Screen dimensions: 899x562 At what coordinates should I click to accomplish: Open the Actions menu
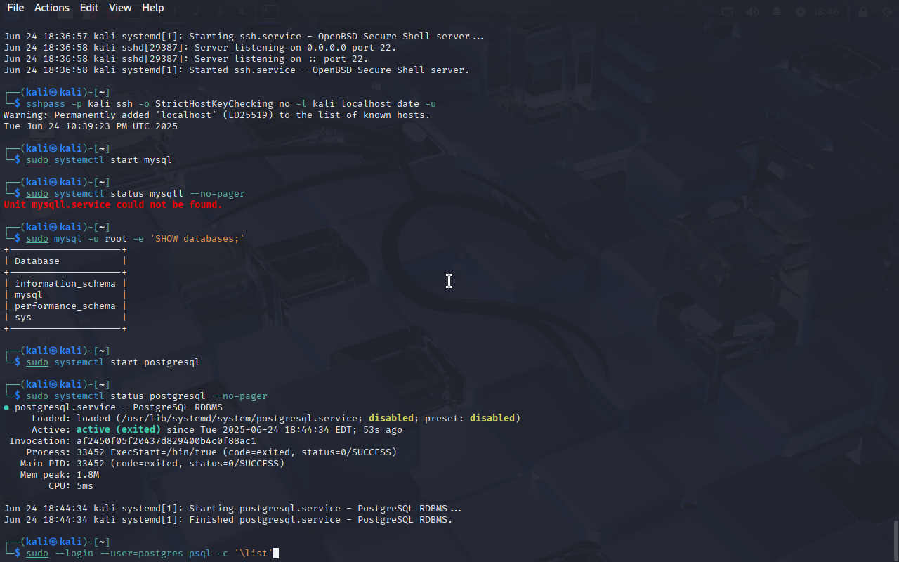coord(52,8)
